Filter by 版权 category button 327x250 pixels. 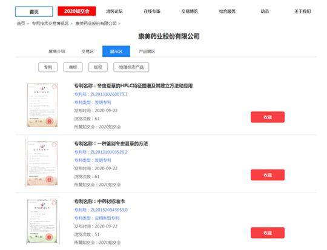(98, 67)
